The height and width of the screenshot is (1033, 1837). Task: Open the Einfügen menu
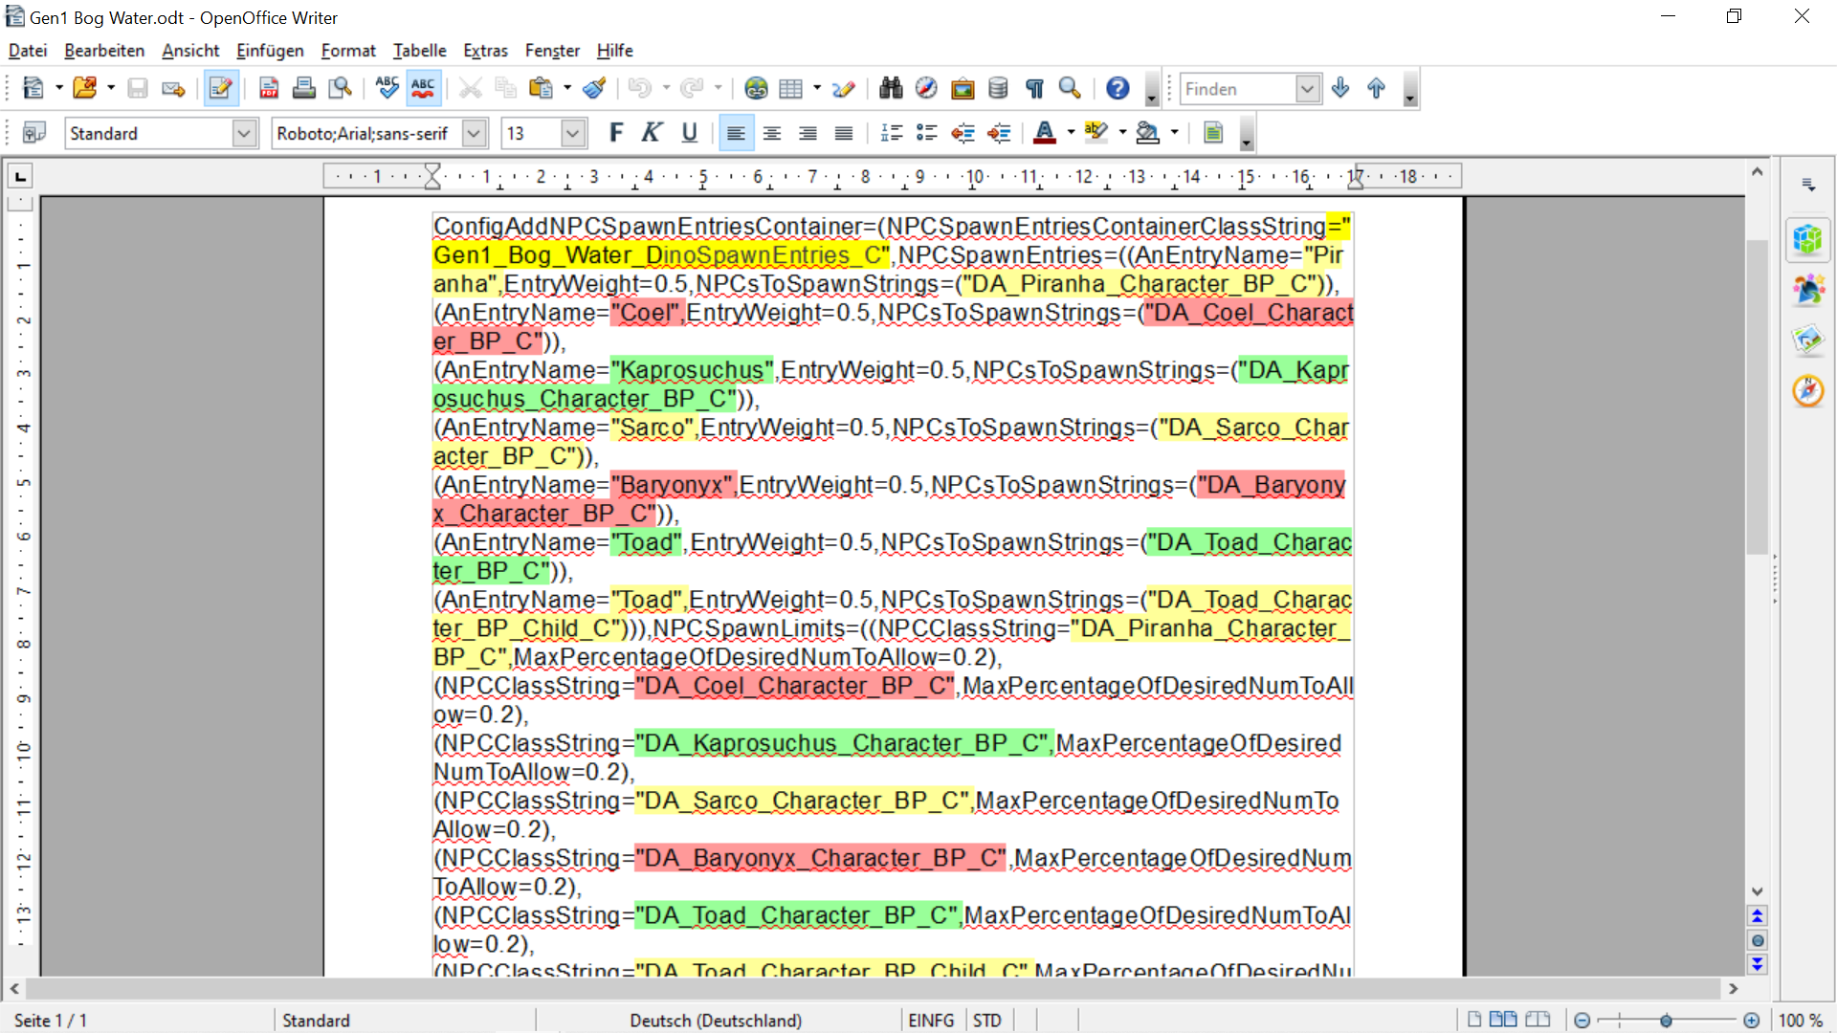point(270,51)
